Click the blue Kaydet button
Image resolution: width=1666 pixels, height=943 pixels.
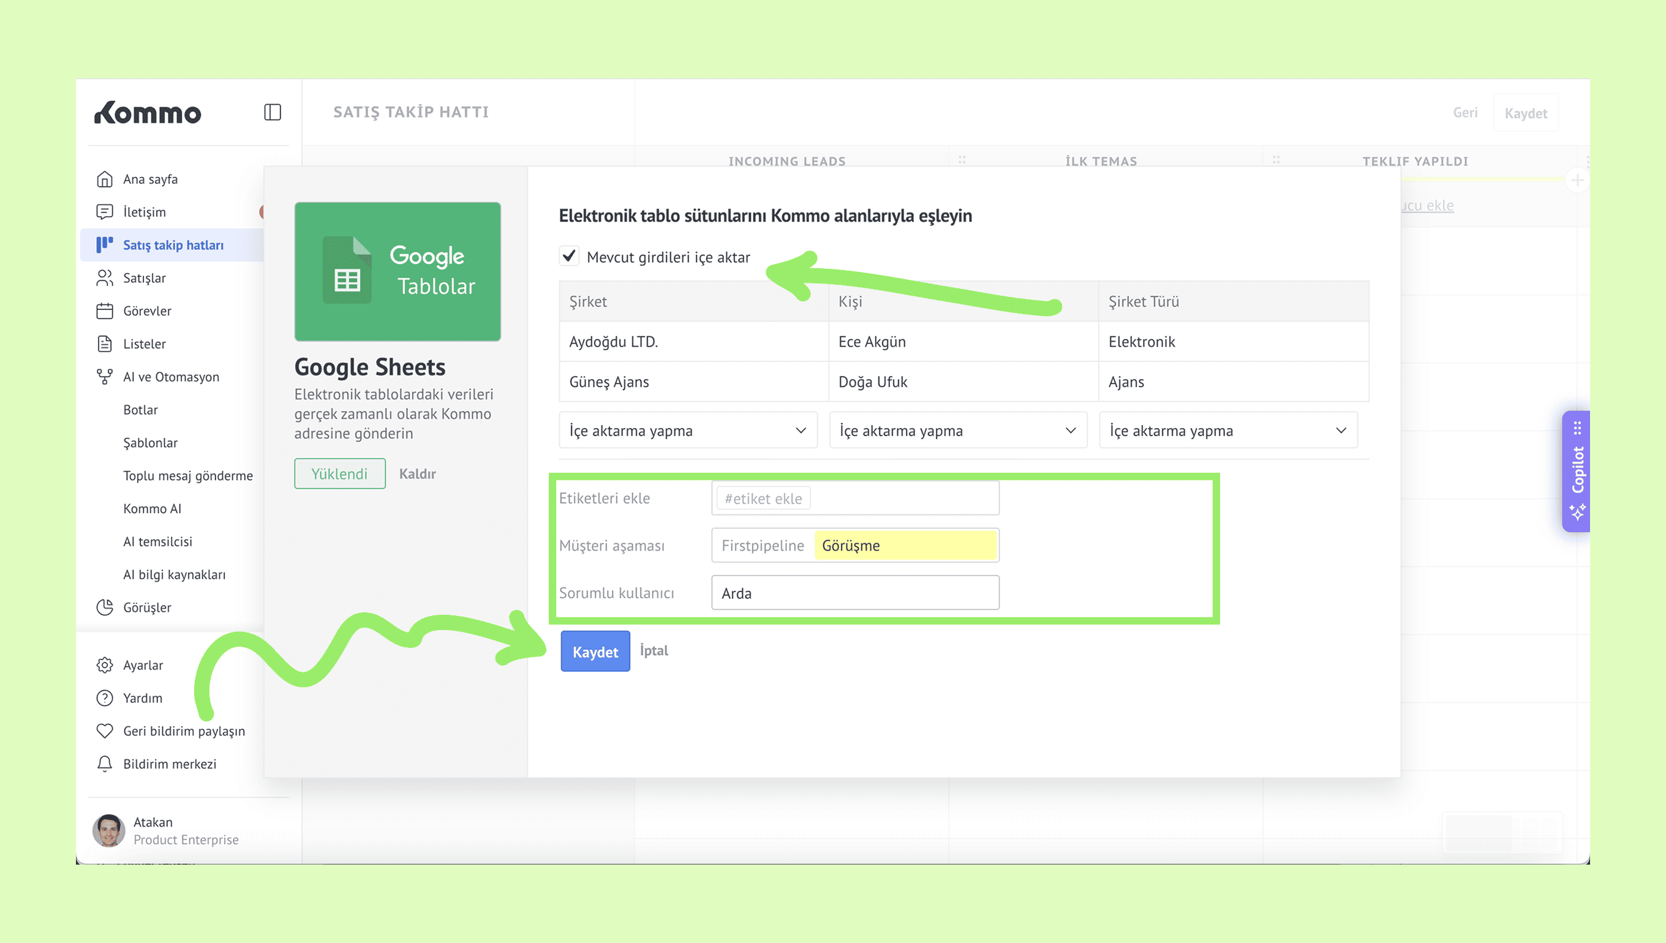[595, 652]
